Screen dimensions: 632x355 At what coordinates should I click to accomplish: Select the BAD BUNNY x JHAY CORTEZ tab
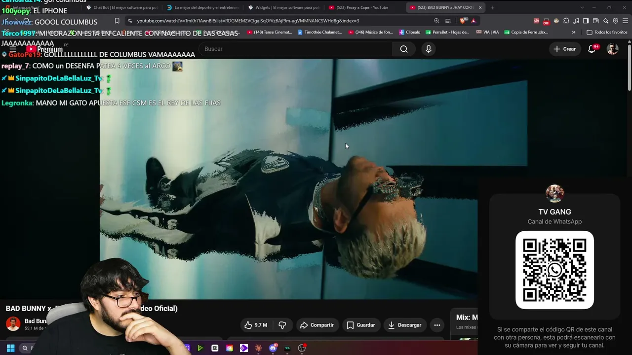(442, 7)
